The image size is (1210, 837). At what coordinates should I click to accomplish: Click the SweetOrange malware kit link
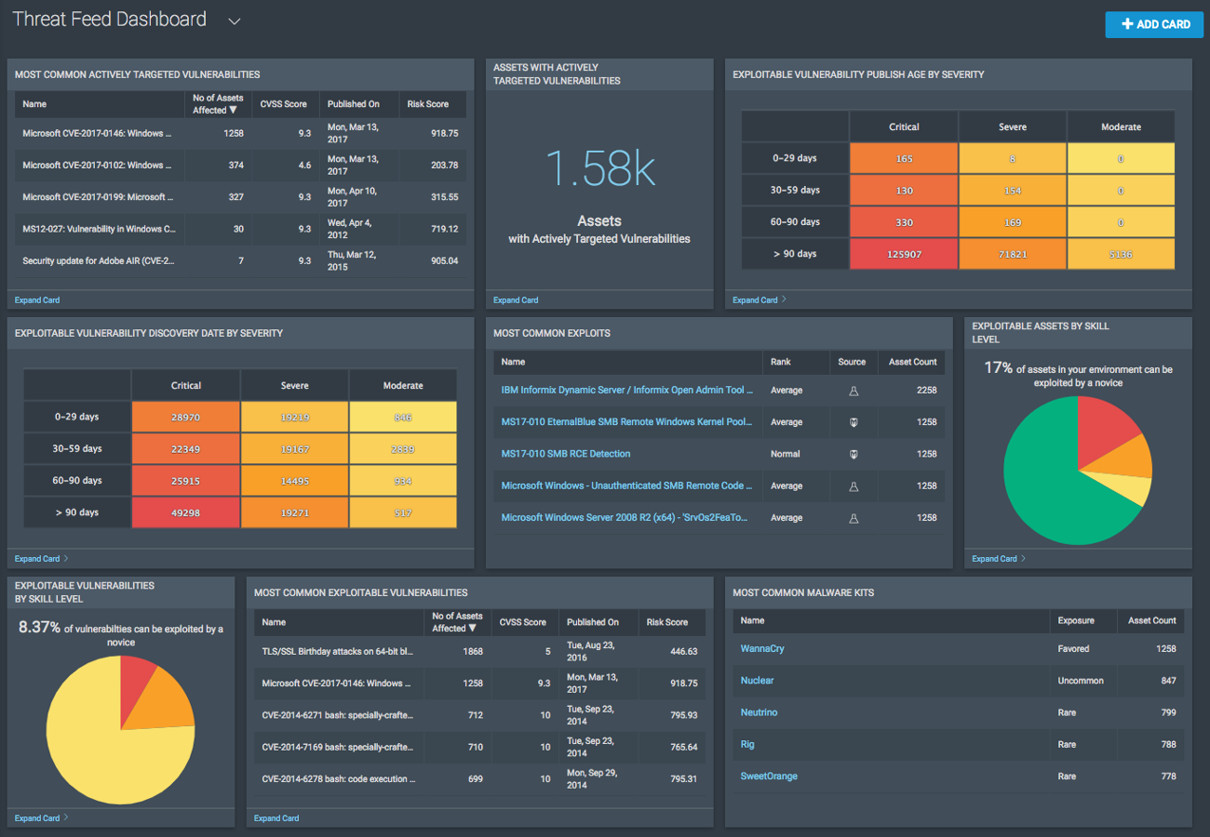769,777
